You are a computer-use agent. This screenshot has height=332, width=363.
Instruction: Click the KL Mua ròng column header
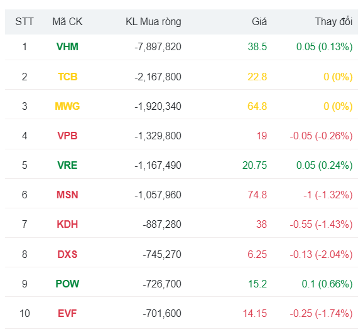[x=153, y=22]
